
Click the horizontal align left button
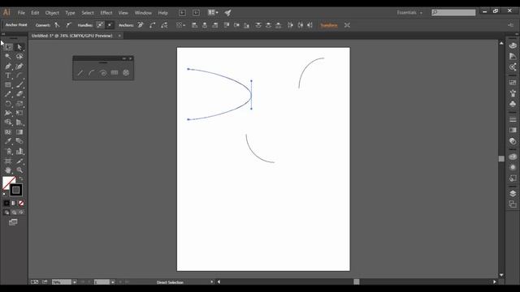tap(195, 25)
